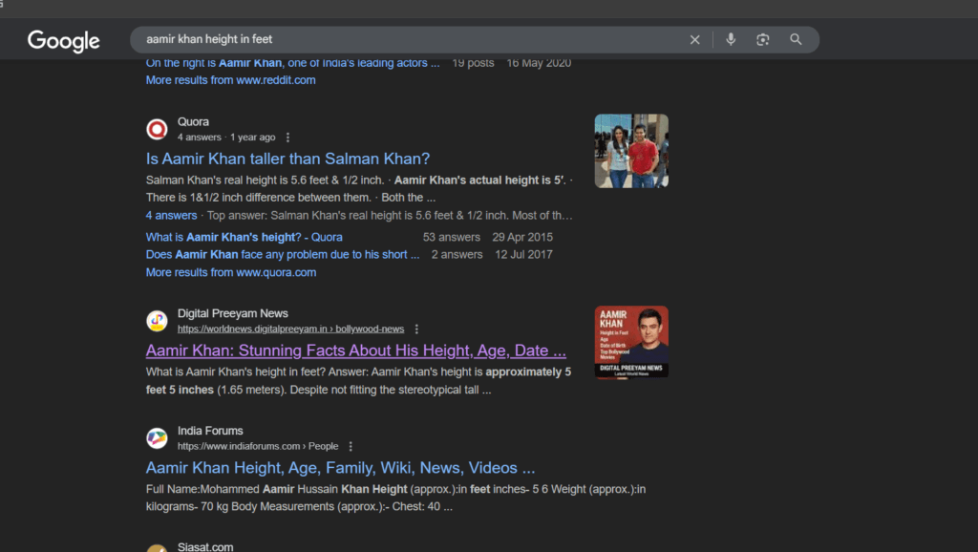Image resolution: width=978 pixels, height=552 pixels.
Task: Open three-dot menu for India Forums result
Action: 351,446
